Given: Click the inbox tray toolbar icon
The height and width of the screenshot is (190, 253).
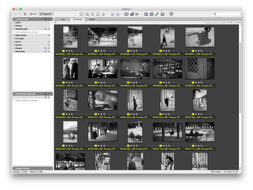Looking at the screenshot, I should pyautogui.click(x=98, y=14).
